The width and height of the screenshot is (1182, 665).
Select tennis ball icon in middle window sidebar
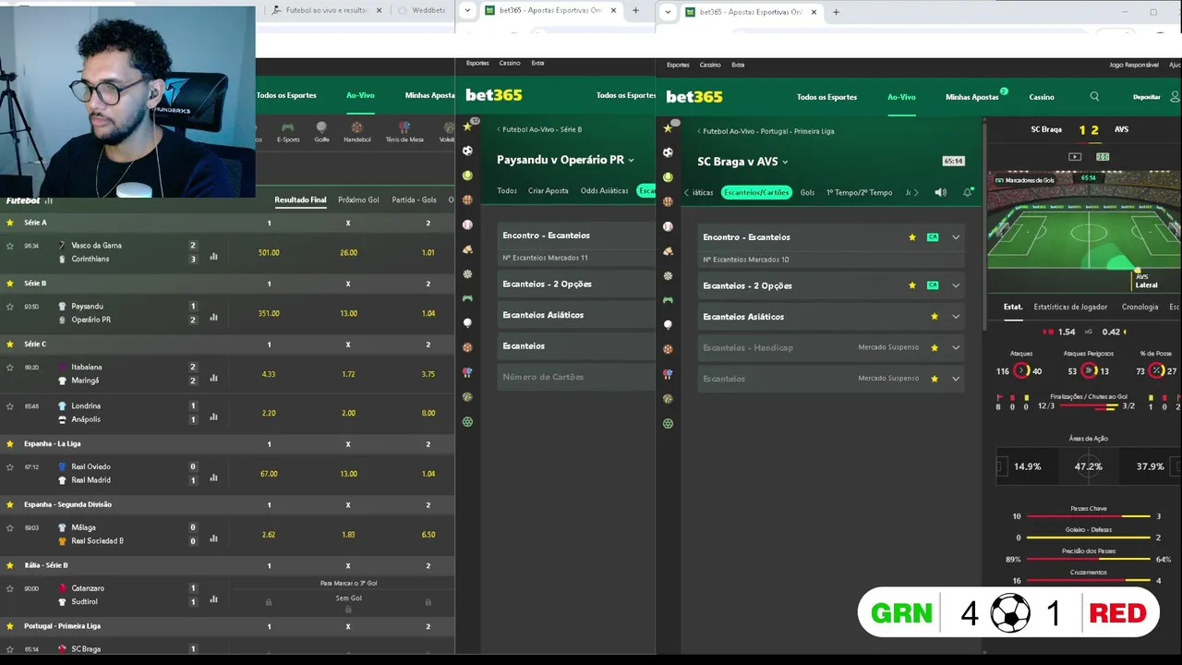pyautogui.click(x=467, y=175)
